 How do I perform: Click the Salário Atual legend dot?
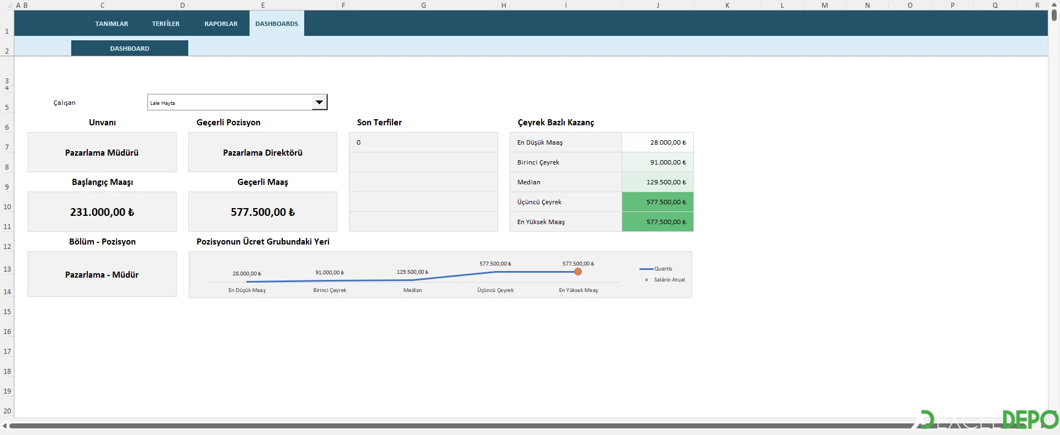(646, 280)
